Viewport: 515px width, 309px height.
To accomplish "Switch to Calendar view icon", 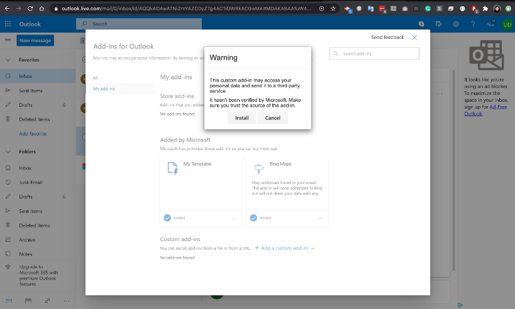I will pyautogui.click(x=28, y=301).
